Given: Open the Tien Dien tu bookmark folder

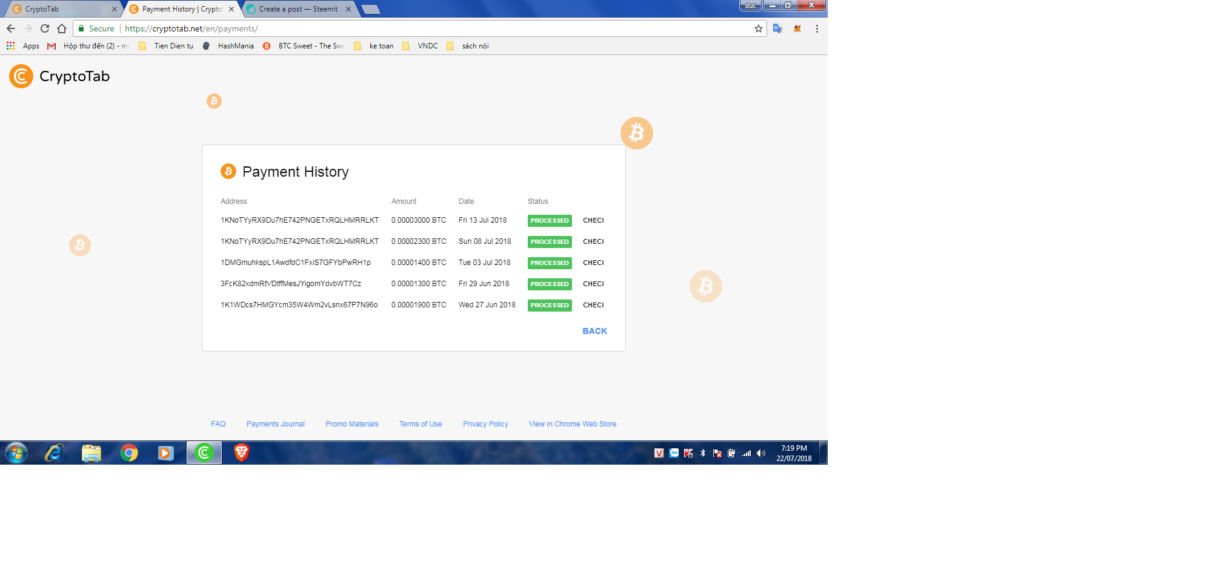Looking at the screenshot, I should coord(166,46).
